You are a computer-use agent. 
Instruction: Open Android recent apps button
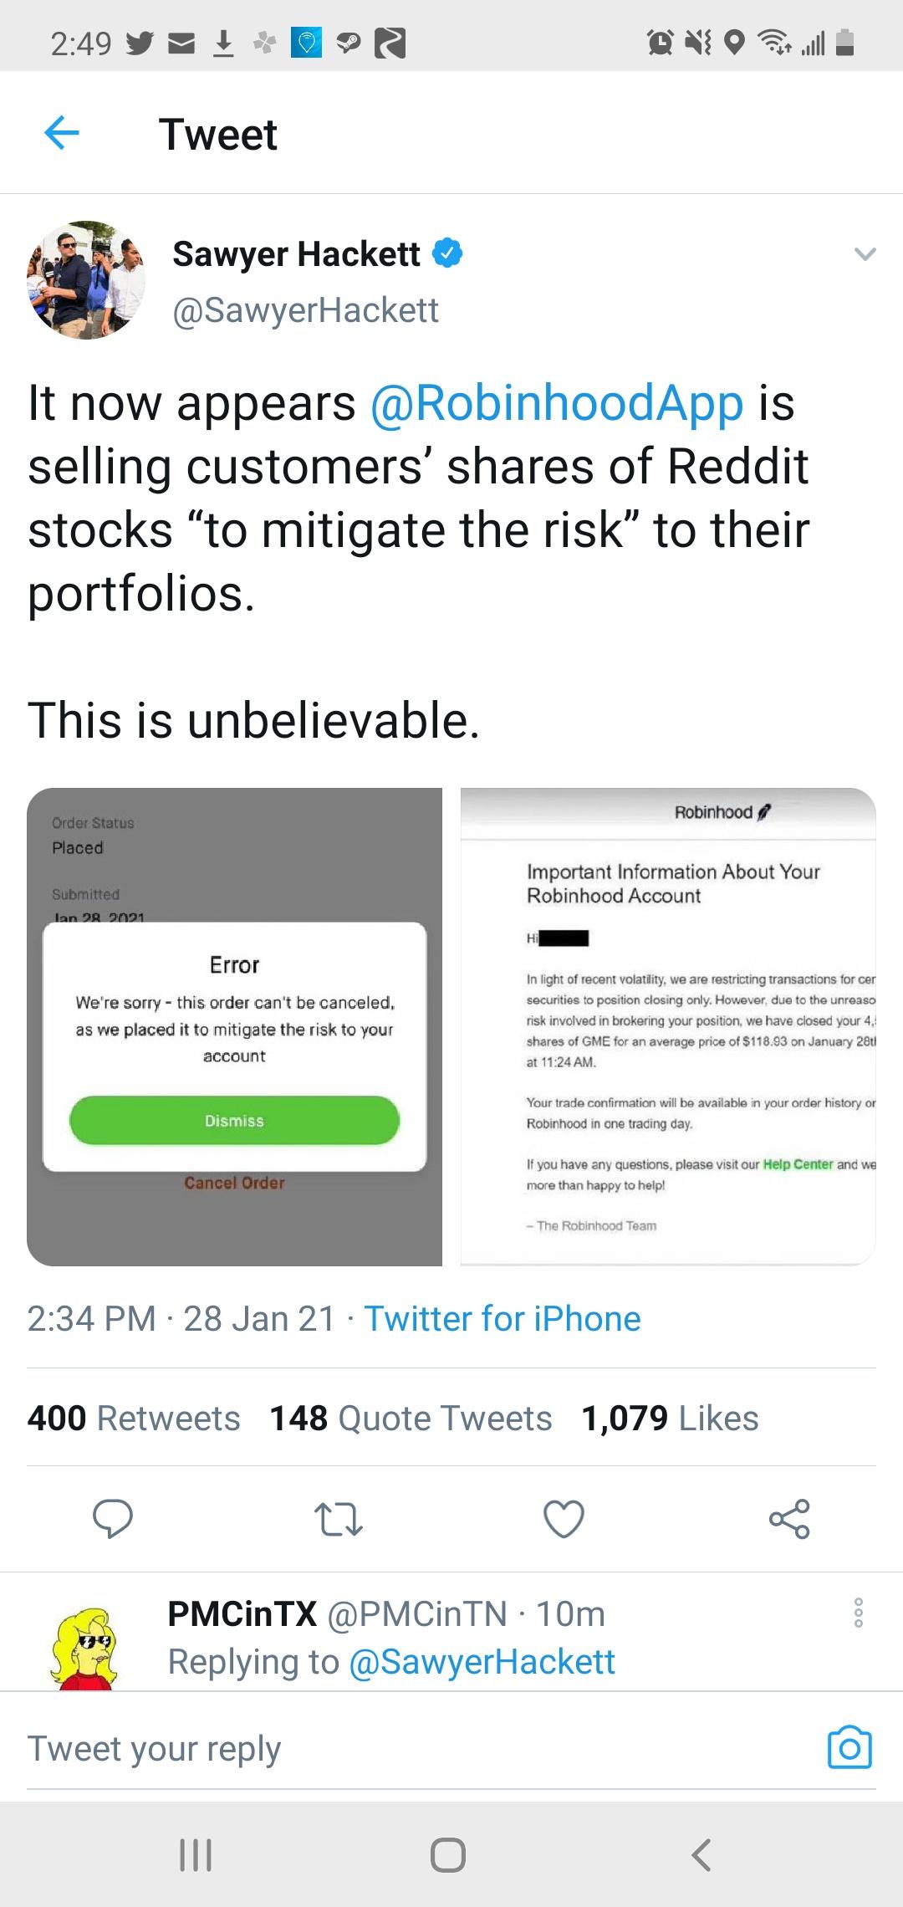pyautogui.click(x=196, y=1854)
